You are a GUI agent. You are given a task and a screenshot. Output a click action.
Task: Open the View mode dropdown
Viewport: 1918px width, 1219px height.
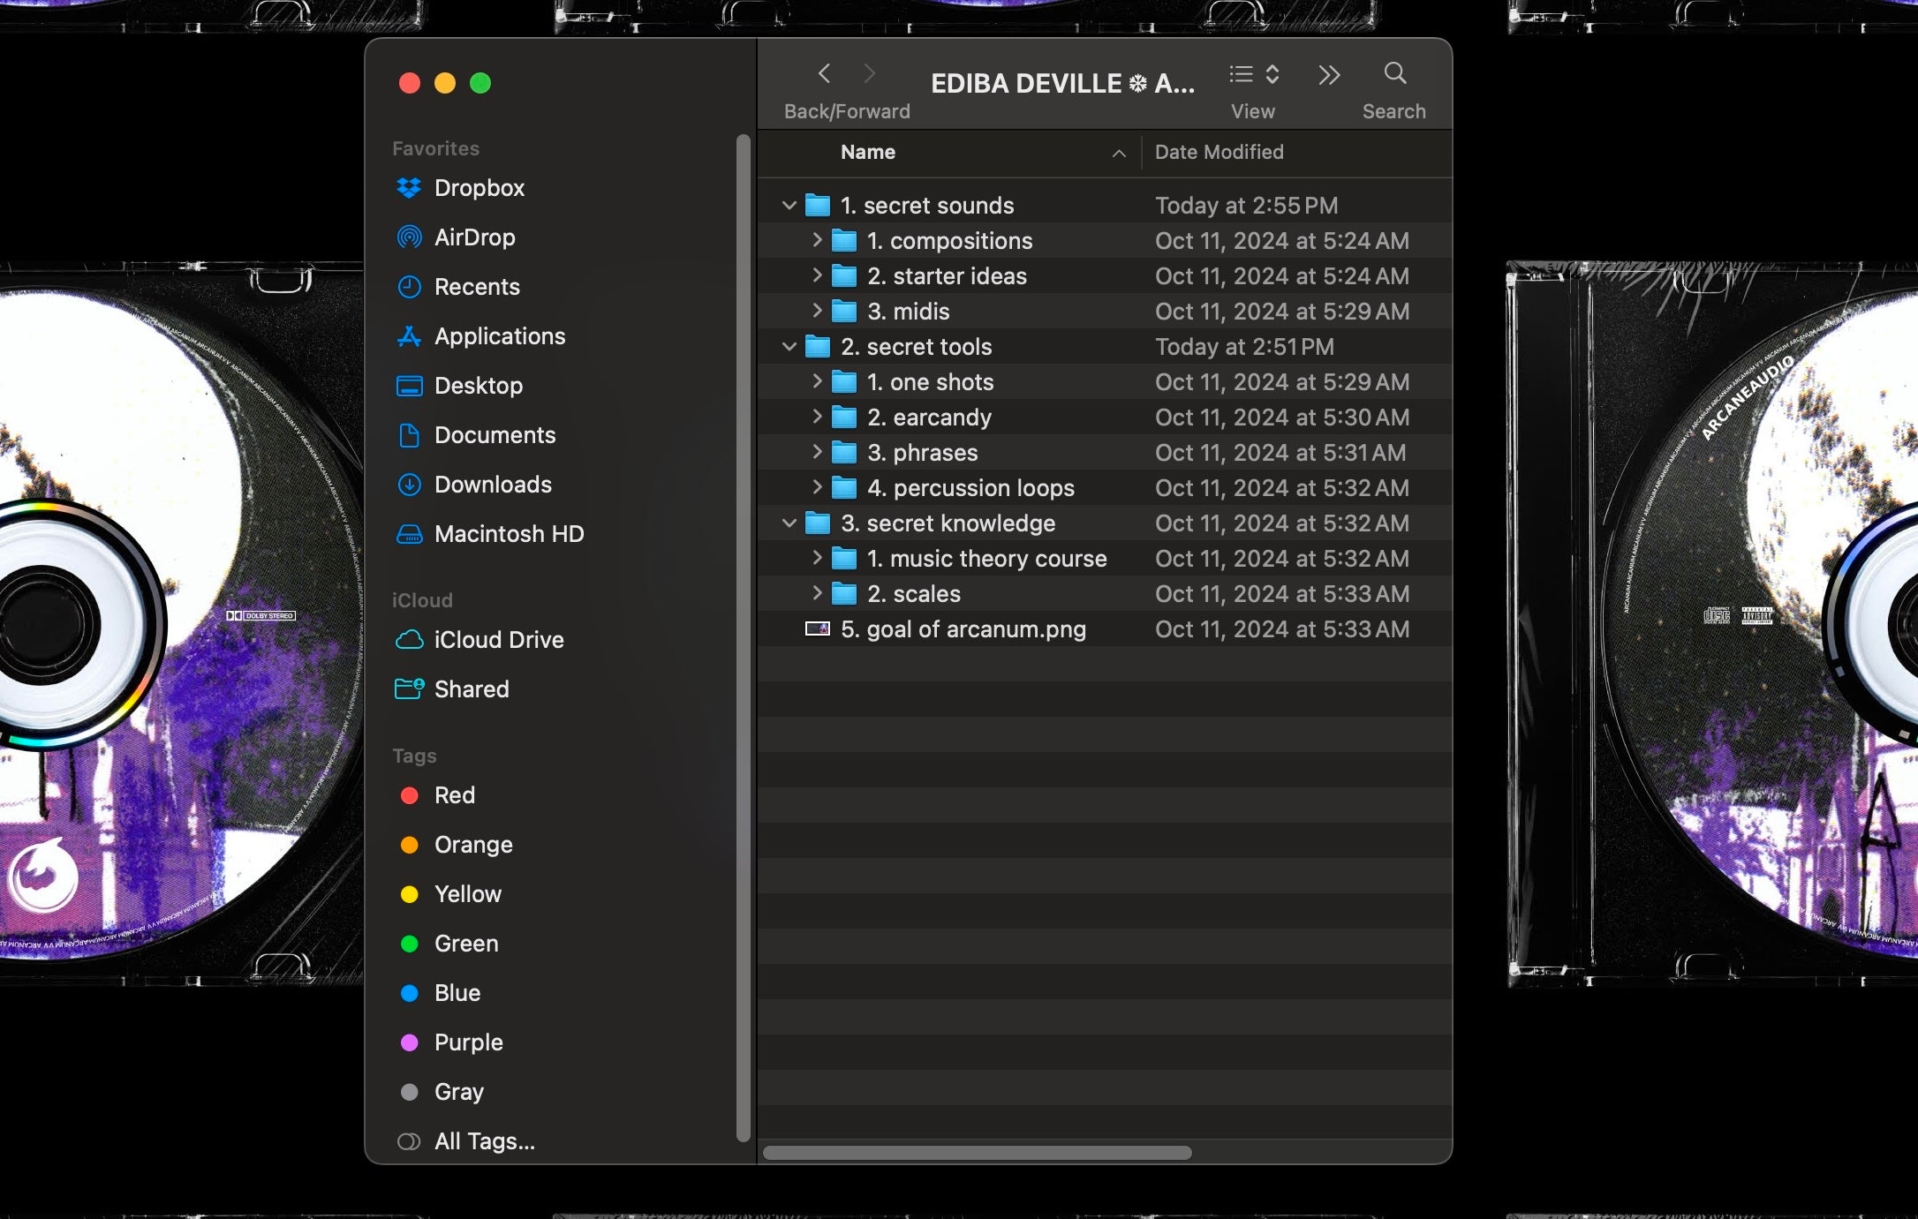pos(1254,74)
